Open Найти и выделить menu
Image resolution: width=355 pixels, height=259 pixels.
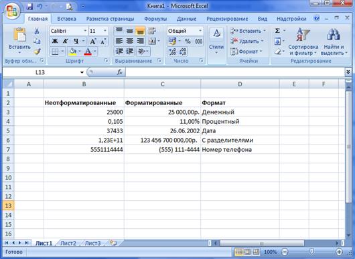(x=334, y=42)
